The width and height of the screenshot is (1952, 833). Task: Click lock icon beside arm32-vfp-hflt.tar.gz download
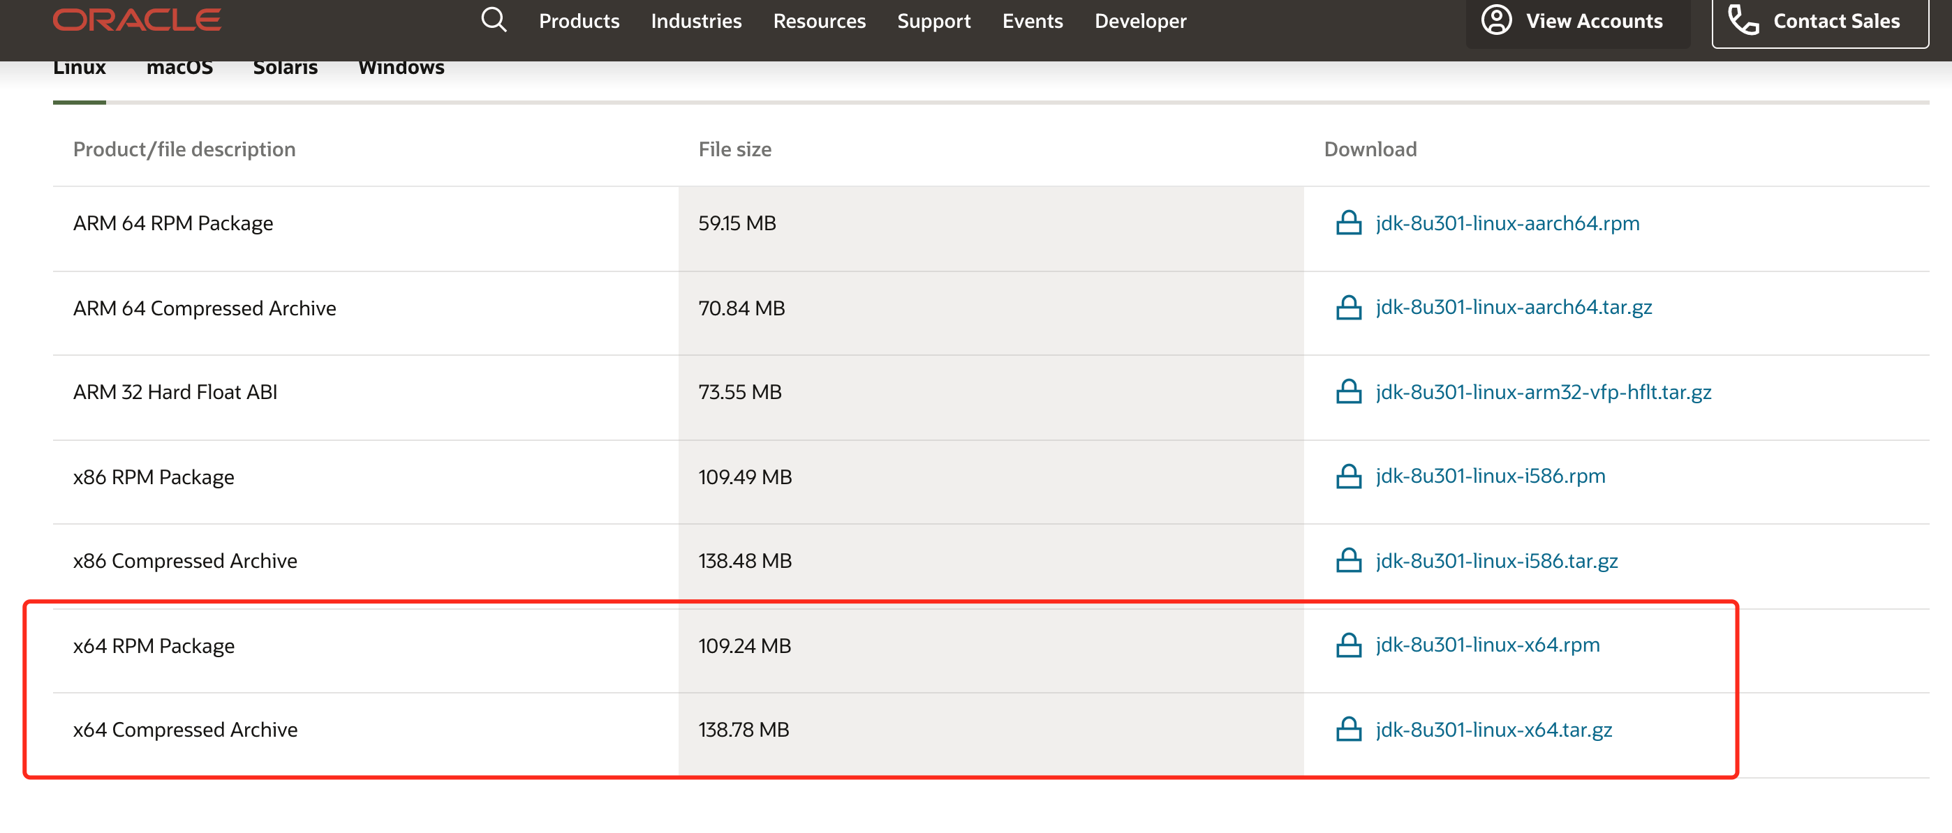tap(1349, 392)
